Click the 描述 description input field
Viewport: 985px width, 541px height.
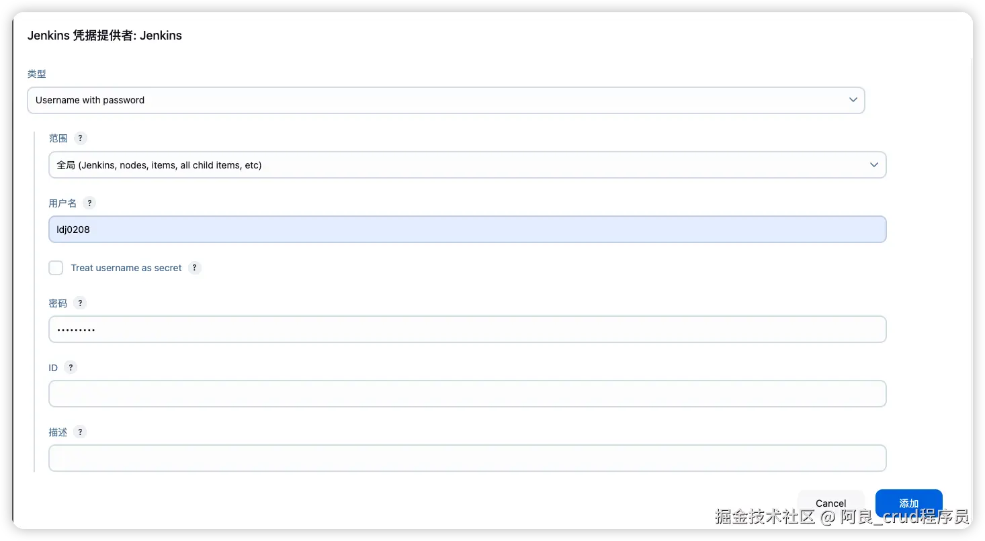click(x=468, y=458)
